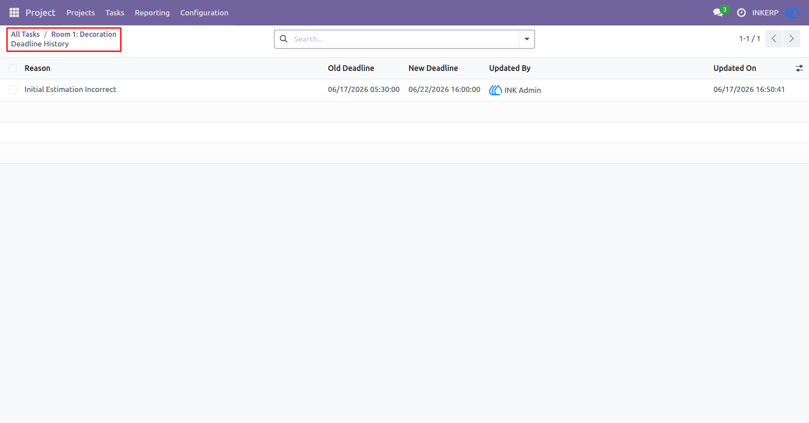809x423 pixels.
Task: Click INK Admin avatar icon in row
Action: tap(495, 90)
